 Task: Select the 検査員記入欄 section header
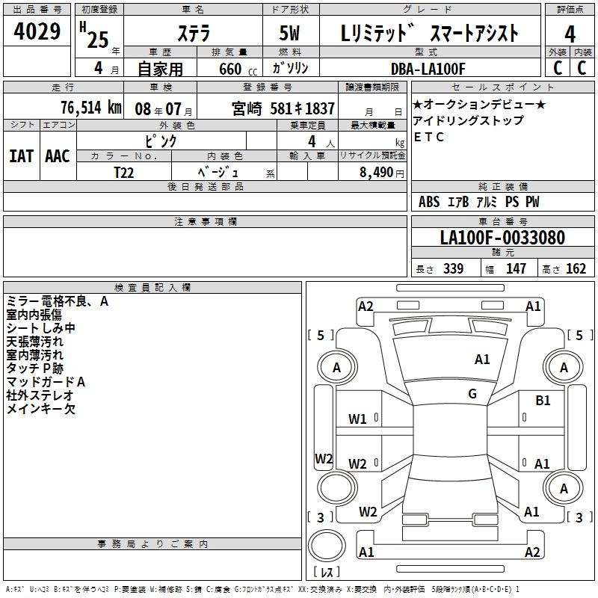click(x=152, y=288)
